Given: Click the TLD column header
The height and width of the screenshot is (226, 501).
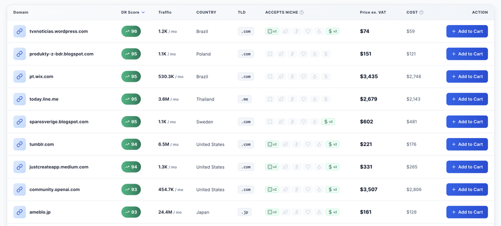Looking at the screenshot, I should [242, 12].
